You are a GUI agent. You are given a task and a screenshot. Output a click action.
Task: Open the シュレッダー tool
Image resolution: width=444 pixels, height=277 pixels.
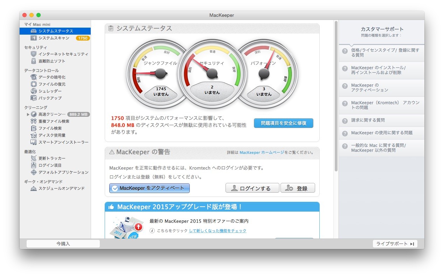55,91
